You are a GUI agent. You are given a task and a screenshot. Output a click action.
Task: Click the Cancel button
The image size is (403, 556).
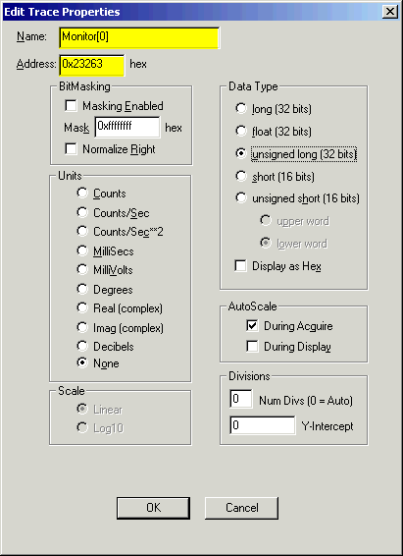click(x=241, y=508)
